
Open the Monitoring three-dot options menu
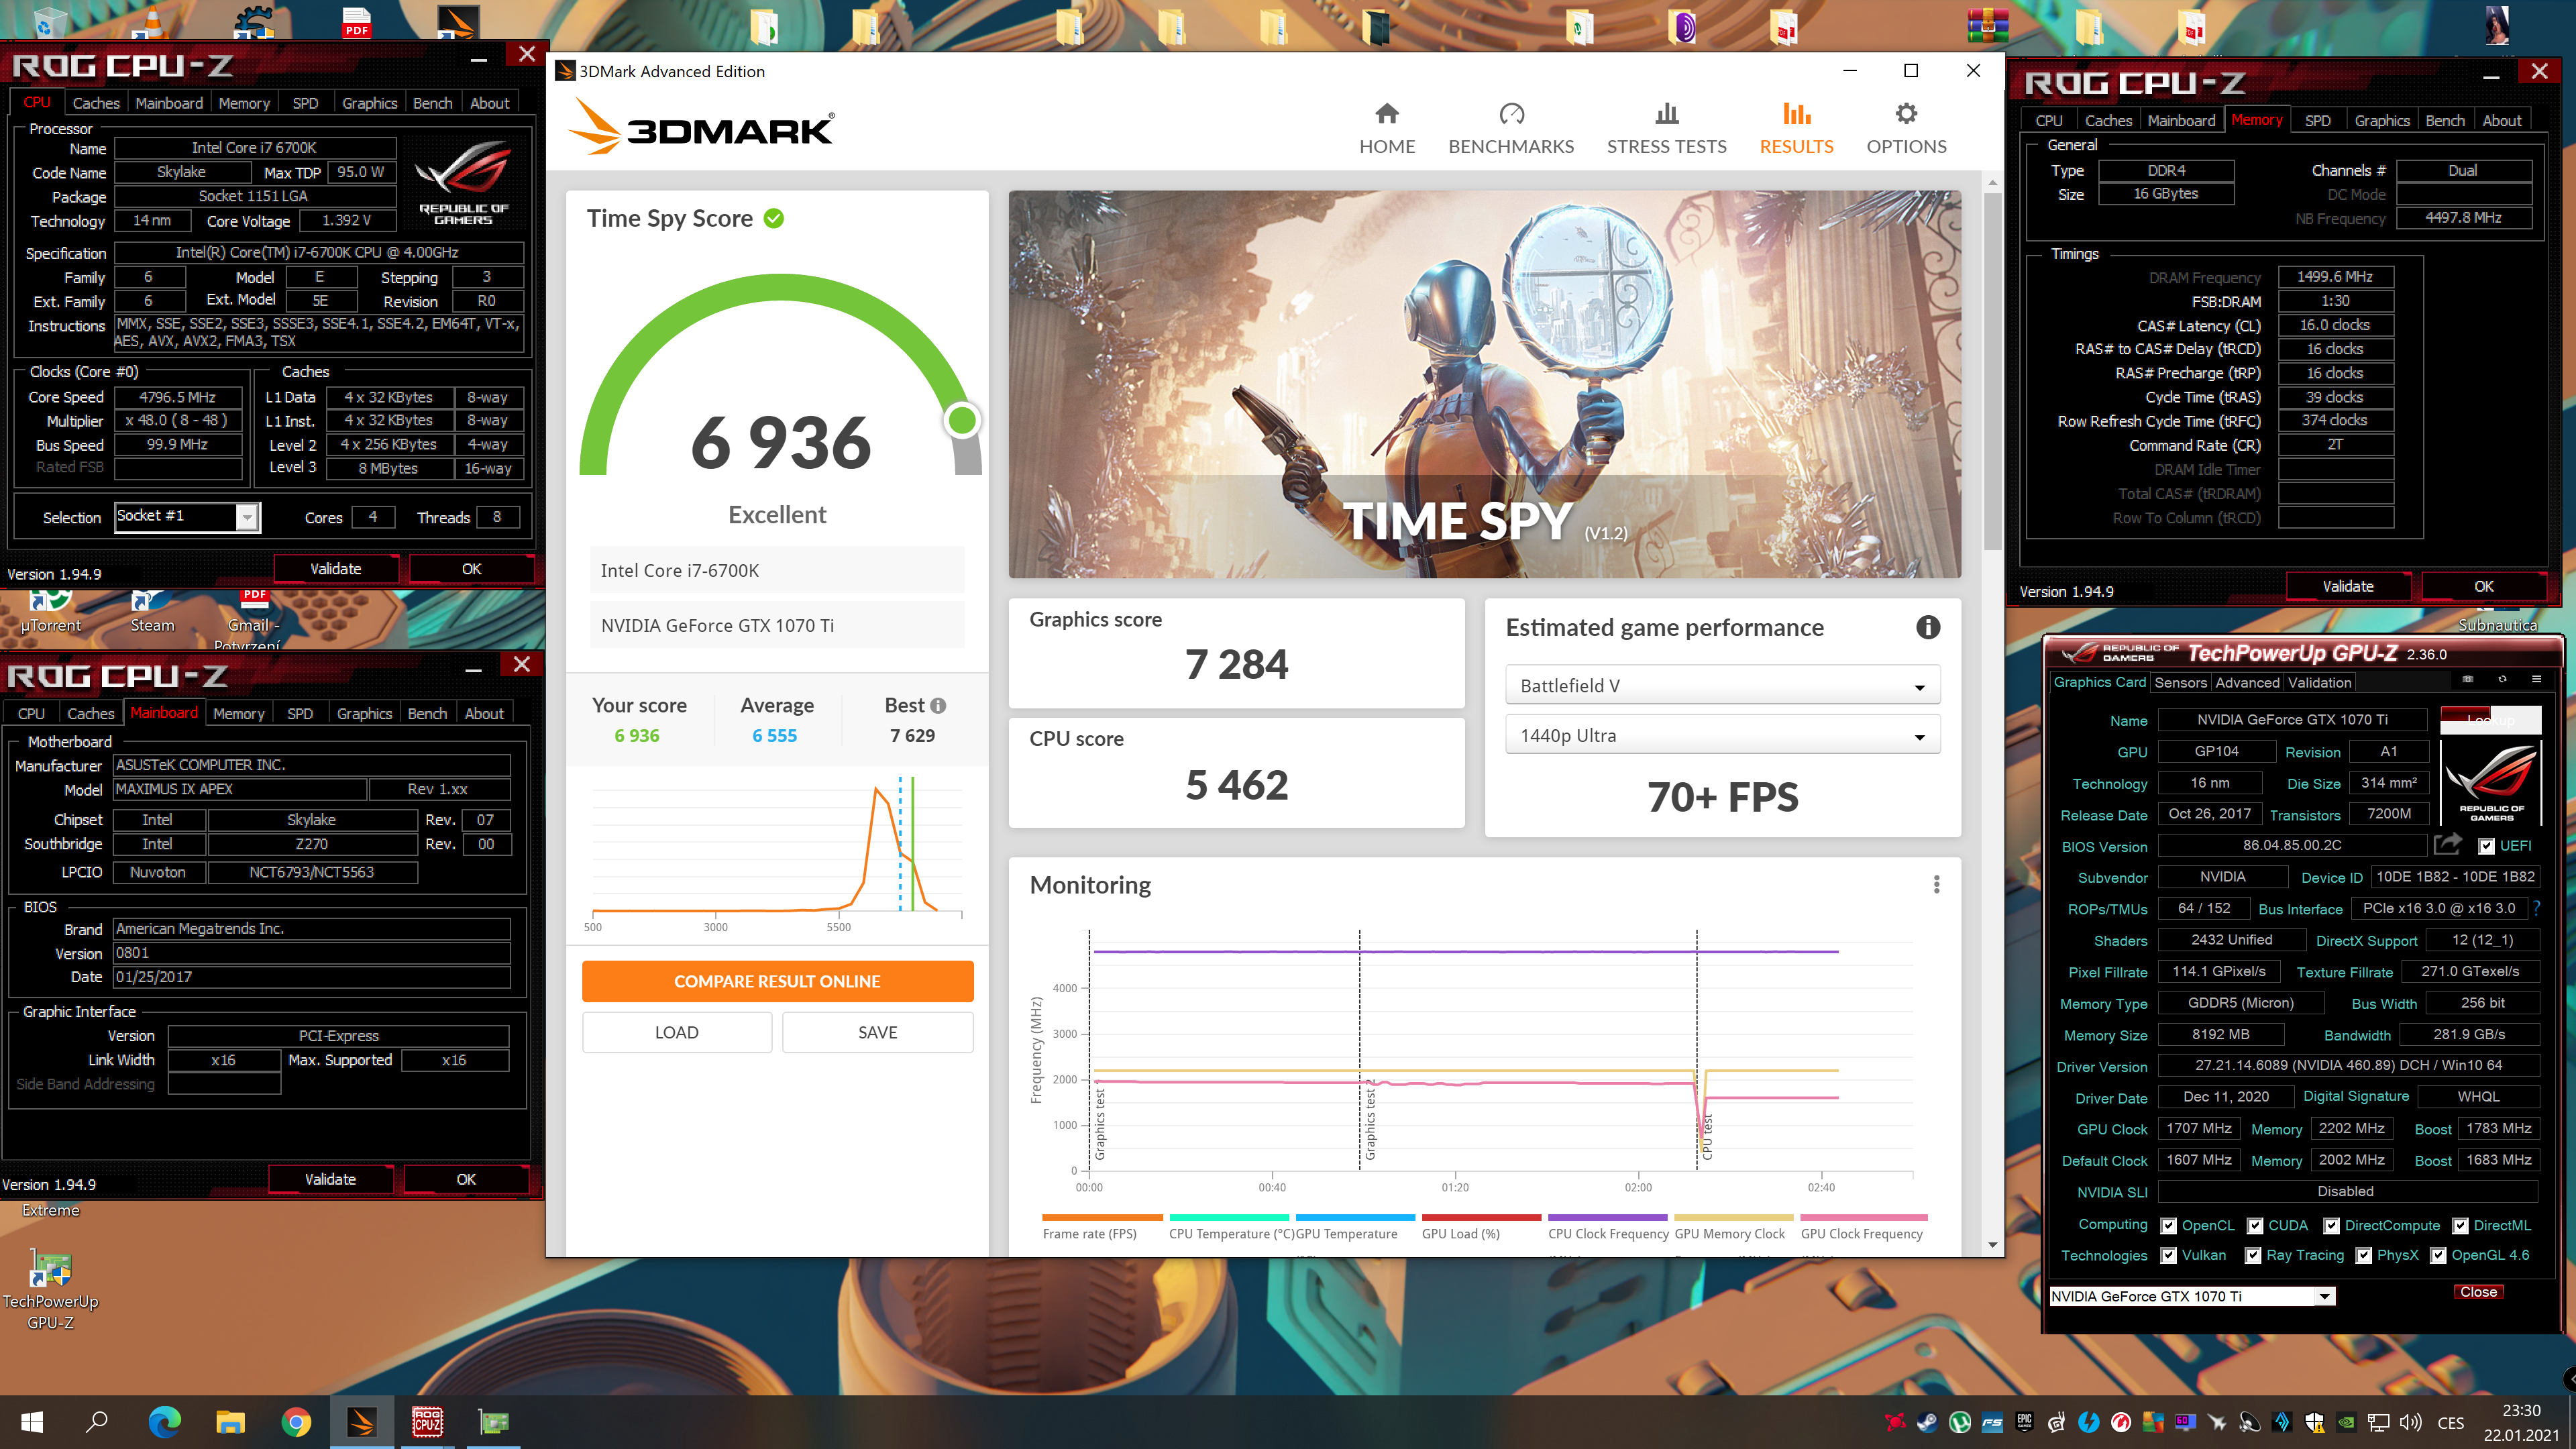click(1937, 884)
